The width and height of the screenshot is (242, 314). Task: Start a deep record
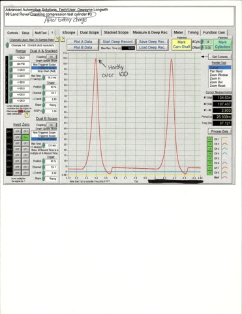coord(117,42)
